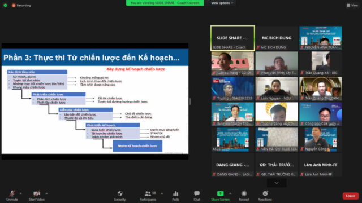Screen dimensions: 362x203
Task: Show more participants with down chevron
Action: point(277,183)
